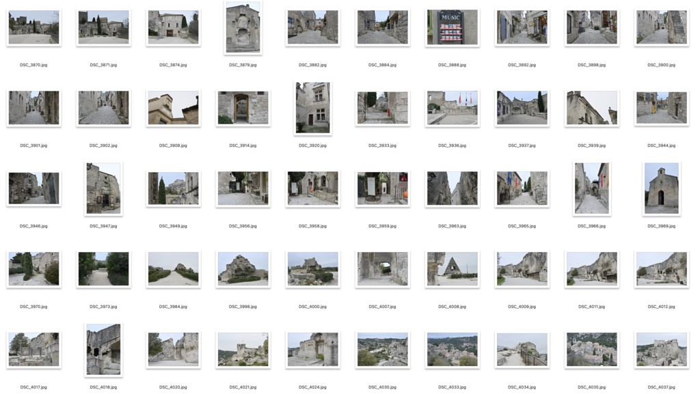The height and width of the screenshot is (394, 700).
Task: Click the DSC_3973.jpg filename label
Action: click(103, 307)
